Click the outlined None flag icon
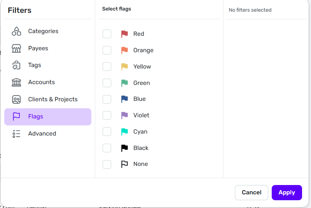 (124, 164)
